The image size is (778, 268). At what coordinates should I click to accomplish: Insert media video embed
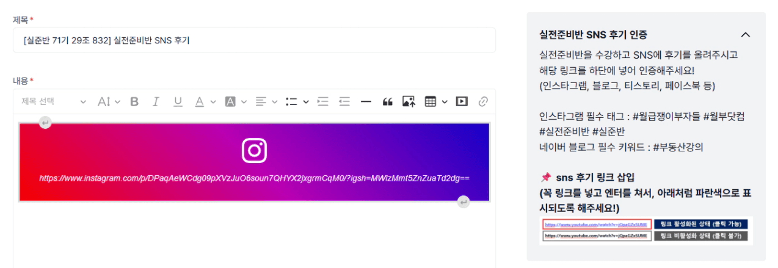coord(462,102)
